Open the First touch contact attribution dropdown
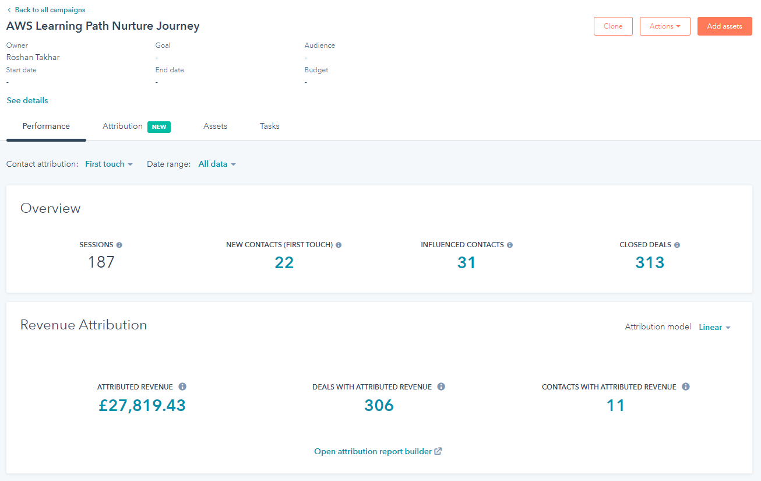Image resolution: width=761 pixels, height=481 pixels. [x=109, y=164]
